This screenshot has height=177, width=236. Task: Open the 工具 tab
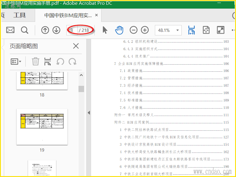click(x=19, y=15)
